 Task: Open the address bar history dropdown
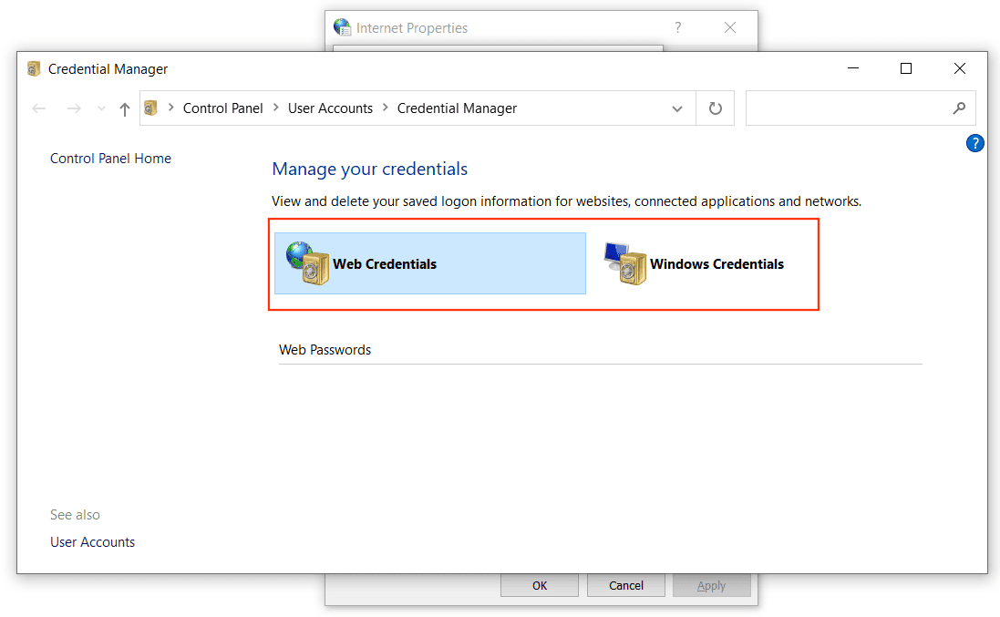(677, 108)
